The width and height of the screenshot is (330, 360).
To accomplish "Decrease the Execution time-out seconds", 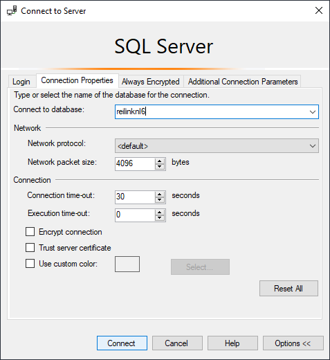I will (x=160, y=218).
